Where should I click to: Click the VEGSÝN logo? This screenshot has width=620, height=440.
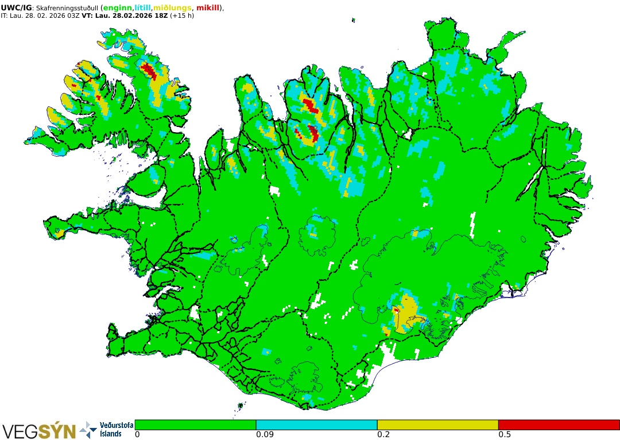coord(39,430)
